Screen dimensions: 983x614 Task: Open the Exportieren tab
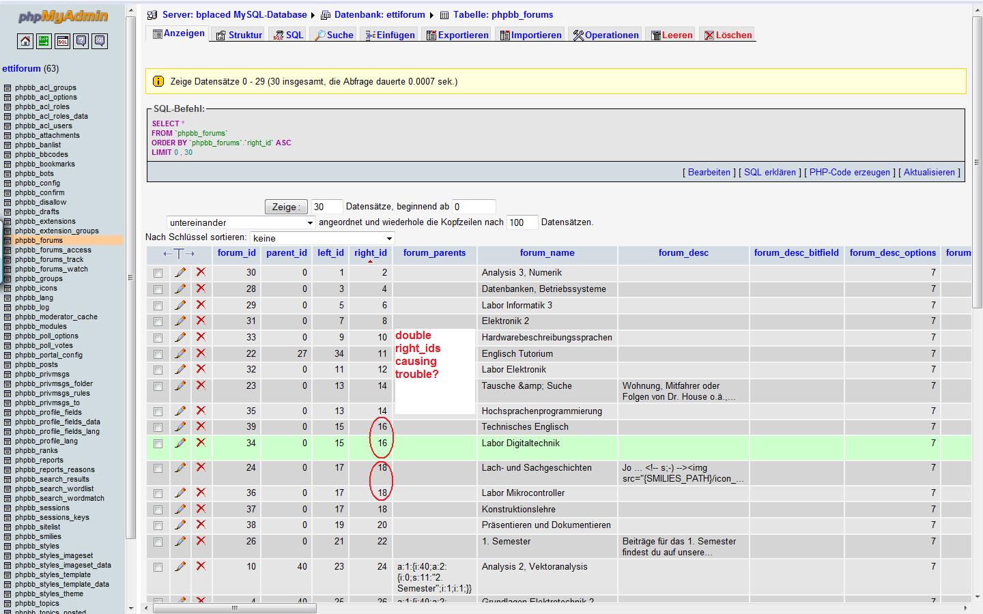click(457, 35)
